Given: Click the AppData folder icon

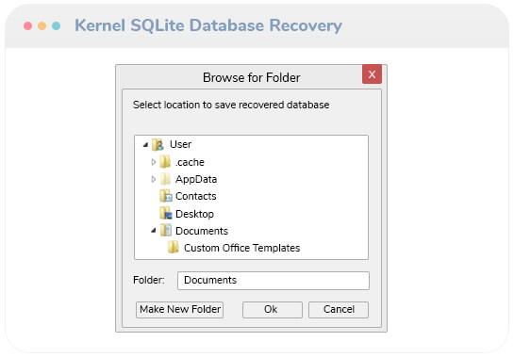Looking at the screenshot, I should [x=165, y=179].
